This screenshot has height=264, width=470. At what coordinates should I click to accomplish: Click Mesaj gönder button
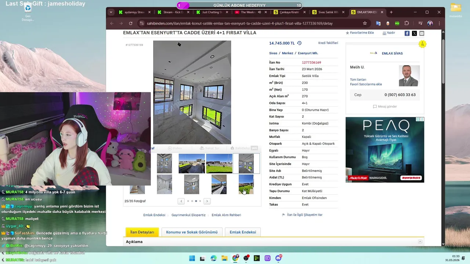click(x=385, y=106)
